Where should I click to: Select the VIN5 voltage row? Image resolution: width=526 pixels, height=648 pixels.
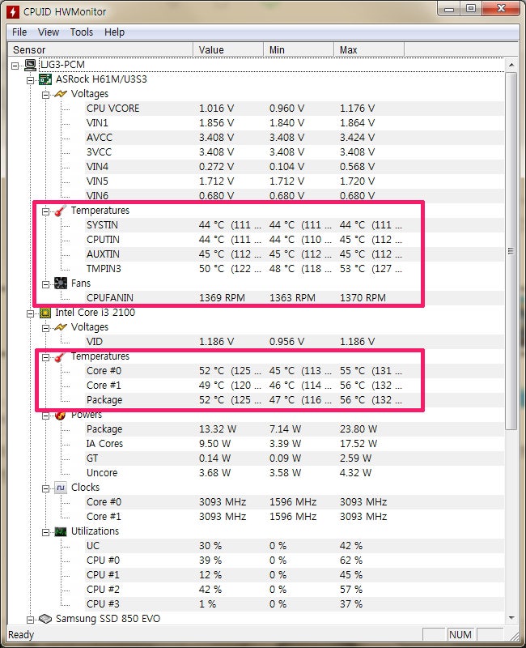point(295,181)
